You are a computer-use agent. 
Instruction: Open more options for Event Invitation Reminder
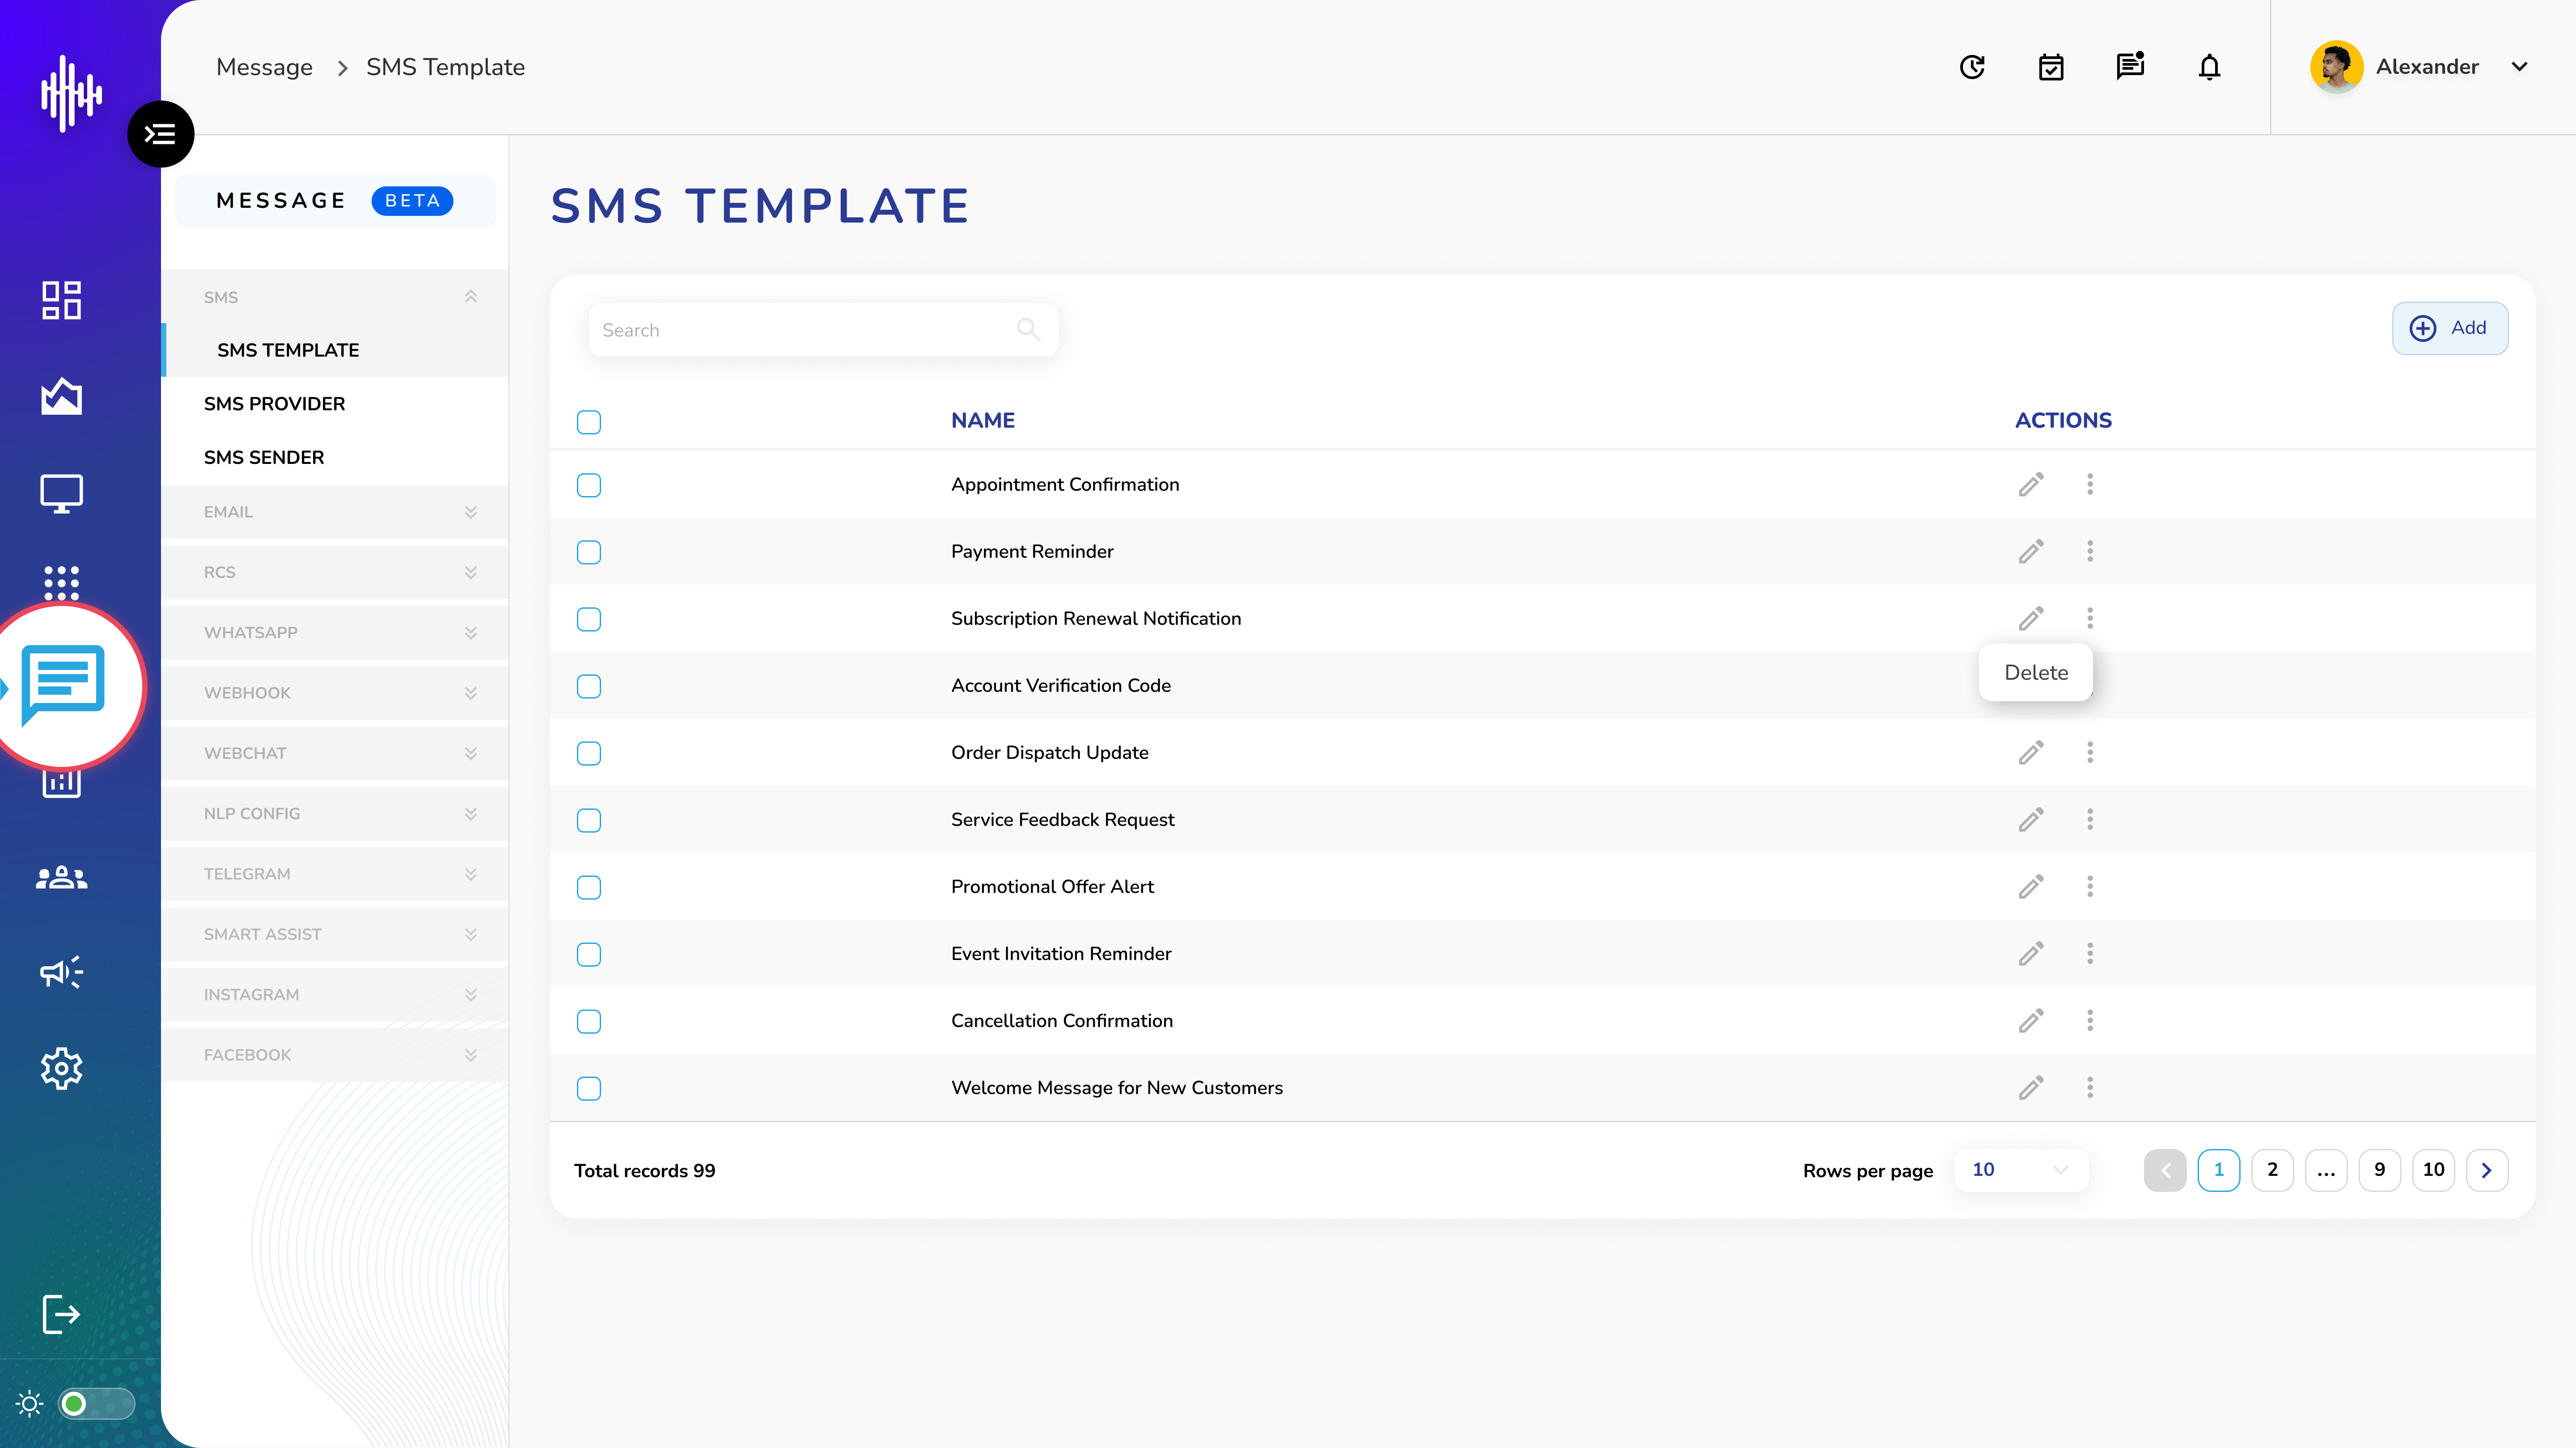tap(2090, 953)
